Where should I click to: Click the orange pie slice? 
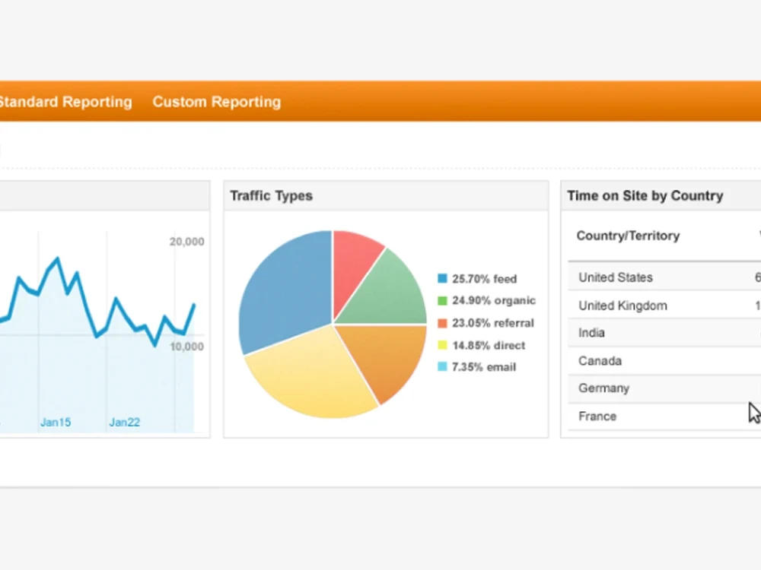tap(386, 359)
